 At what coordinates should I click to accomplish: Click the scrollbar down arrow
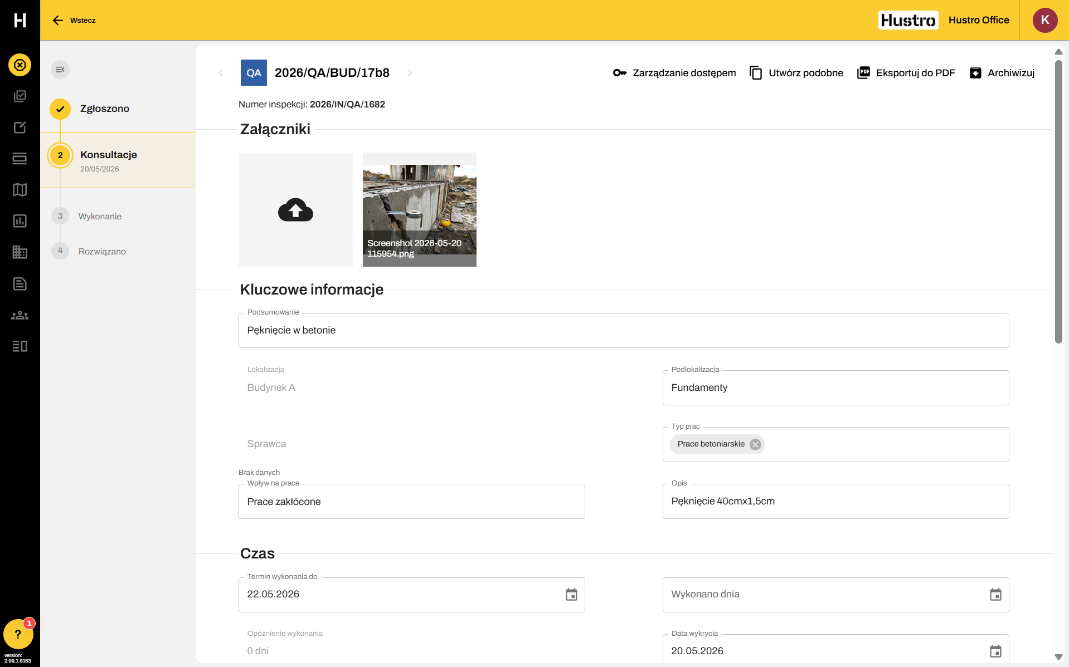[x=1058, y=657]
